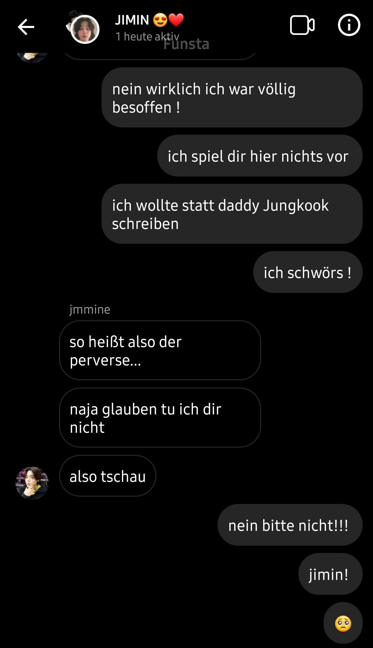This screenshot has height=648, width=373.
Task: Tap the pleading face emoji message
Action: pyautogui.click(x=343, y=623)
